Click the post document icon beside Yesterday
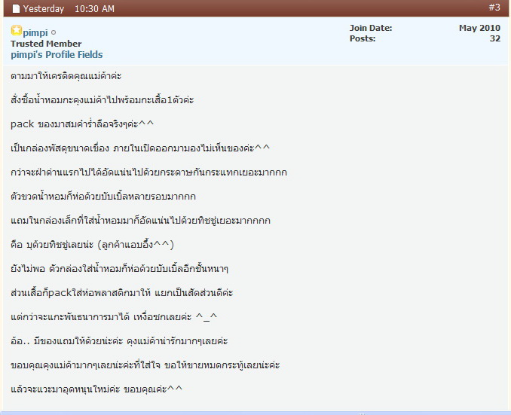The image size is (511, 415). (x=16, y=9)
